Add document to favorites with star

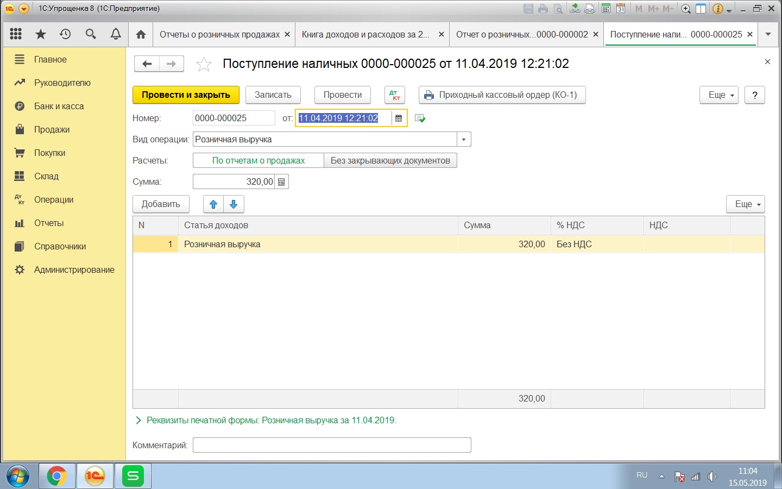click(204, 64)
